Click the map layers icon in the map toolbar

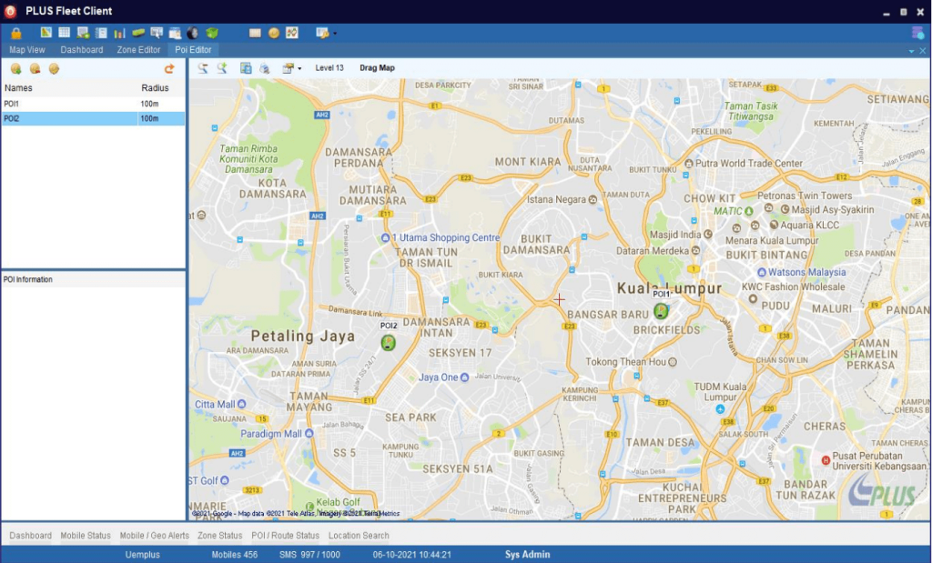tap(289, 68)
